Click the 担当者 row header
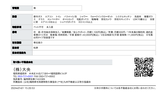This screenshot has width=167, height=109. tap(22, 48)
